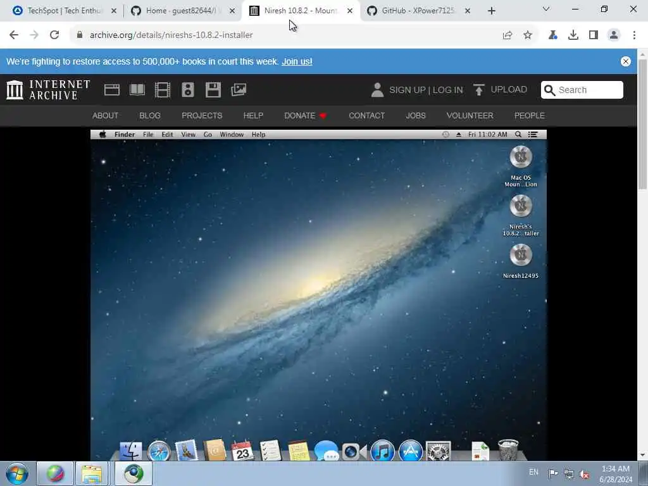Open the browser three-dot menu
The width and height of the screenshot is (648, 486).
click(634, 35)
